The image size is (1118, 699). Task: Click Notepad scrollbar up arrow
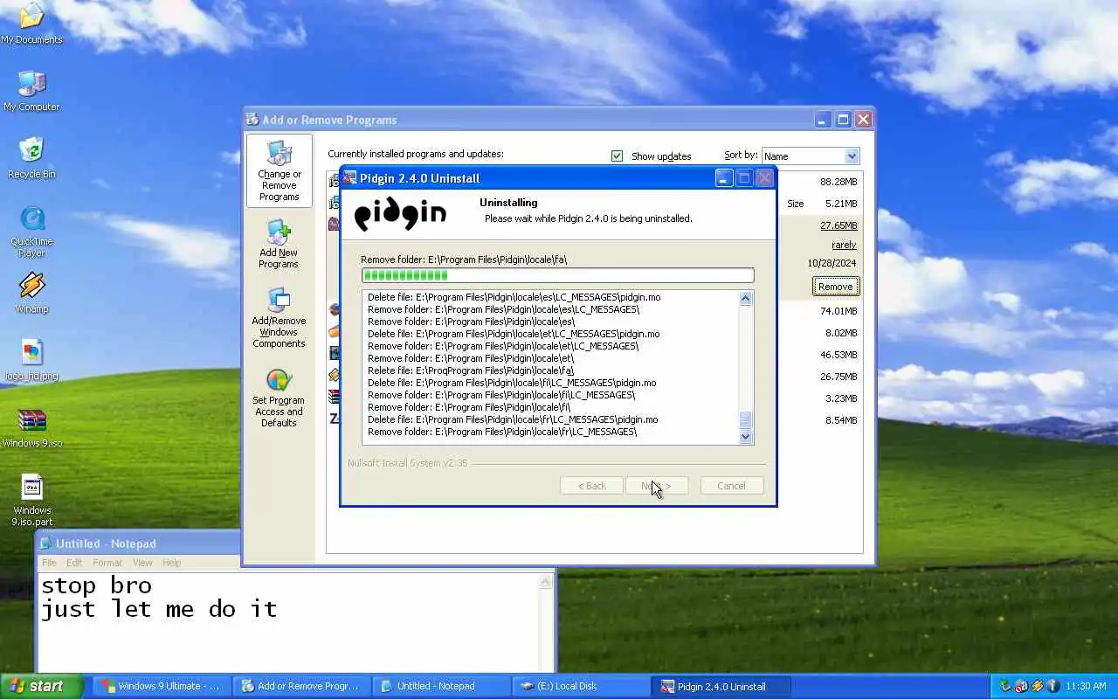(x=547, y=582)
